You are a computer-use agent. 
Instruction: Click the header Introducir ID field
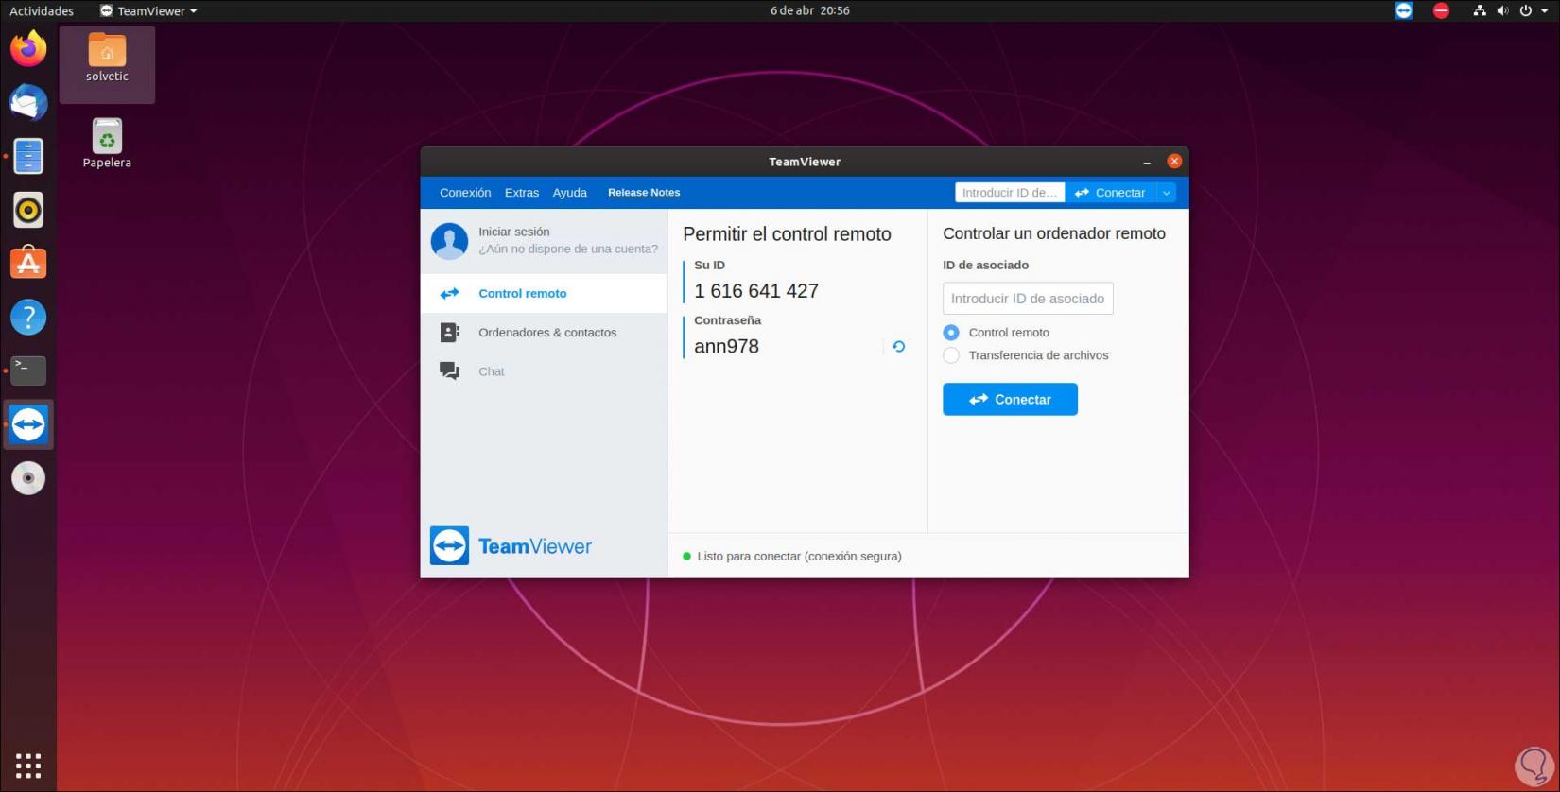coord(1010,193)
